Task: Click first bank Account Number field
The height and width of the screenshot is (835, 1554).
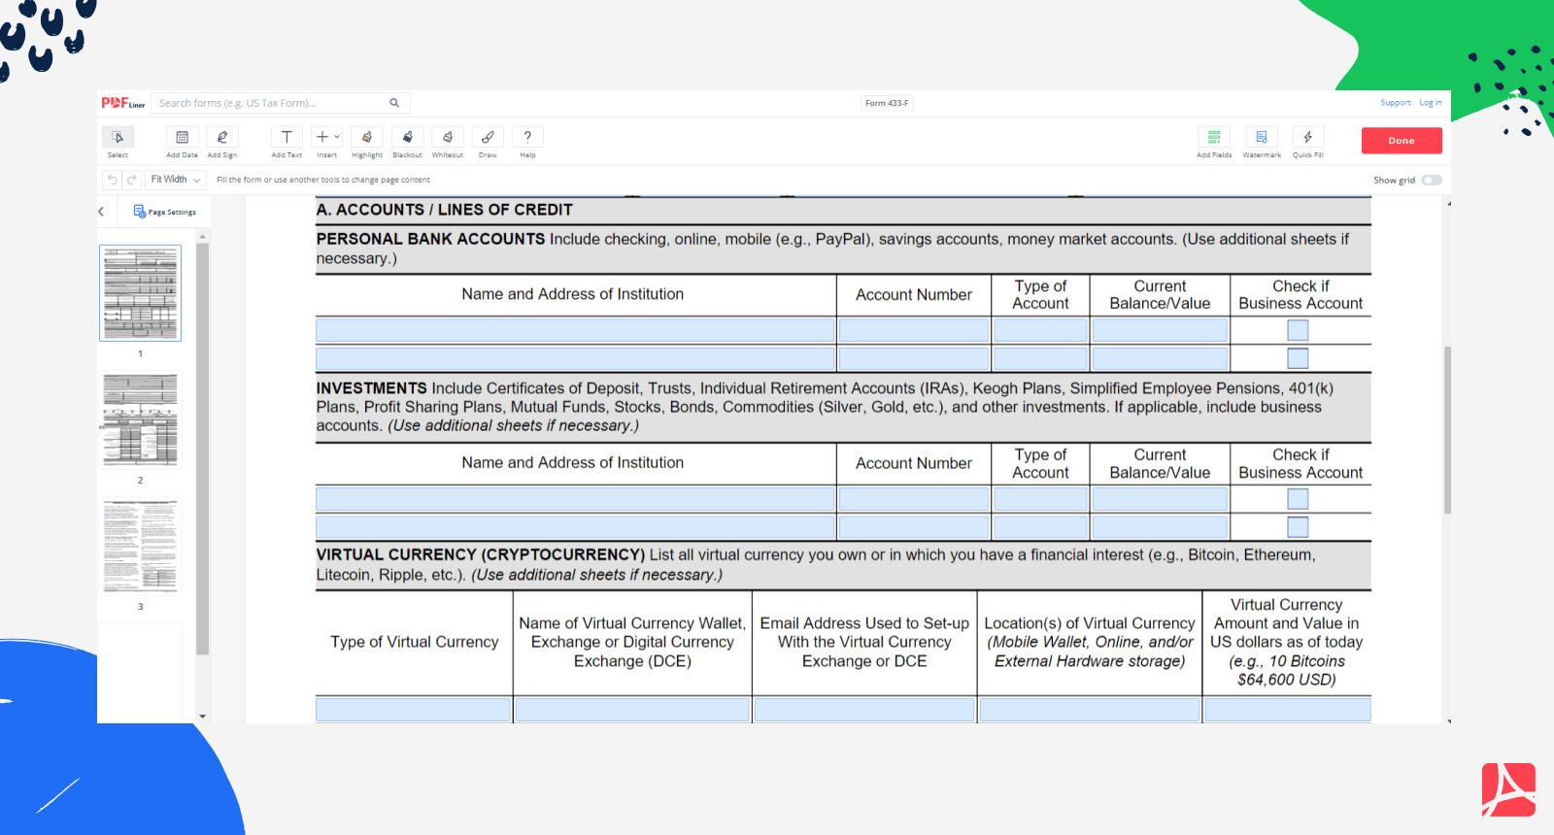Action: click(913, 330)
